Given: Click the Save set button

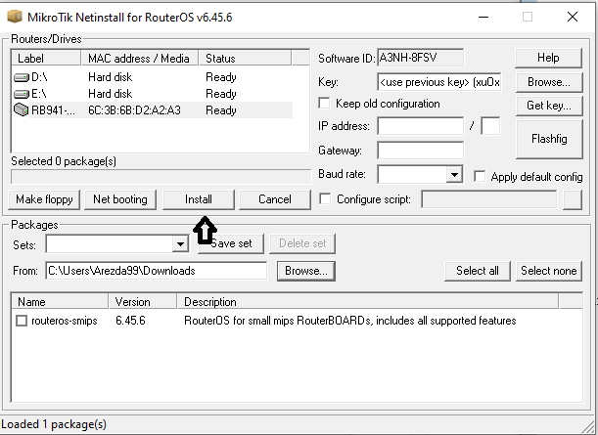Looking at the screenshot, I should tap(231, 243).
